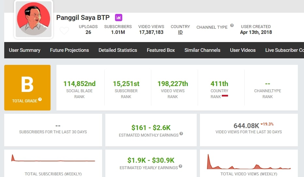Click help icon beside Estimated Monthly Earnings
Viewport: 304px width, 177px height.
click(181, 133)
